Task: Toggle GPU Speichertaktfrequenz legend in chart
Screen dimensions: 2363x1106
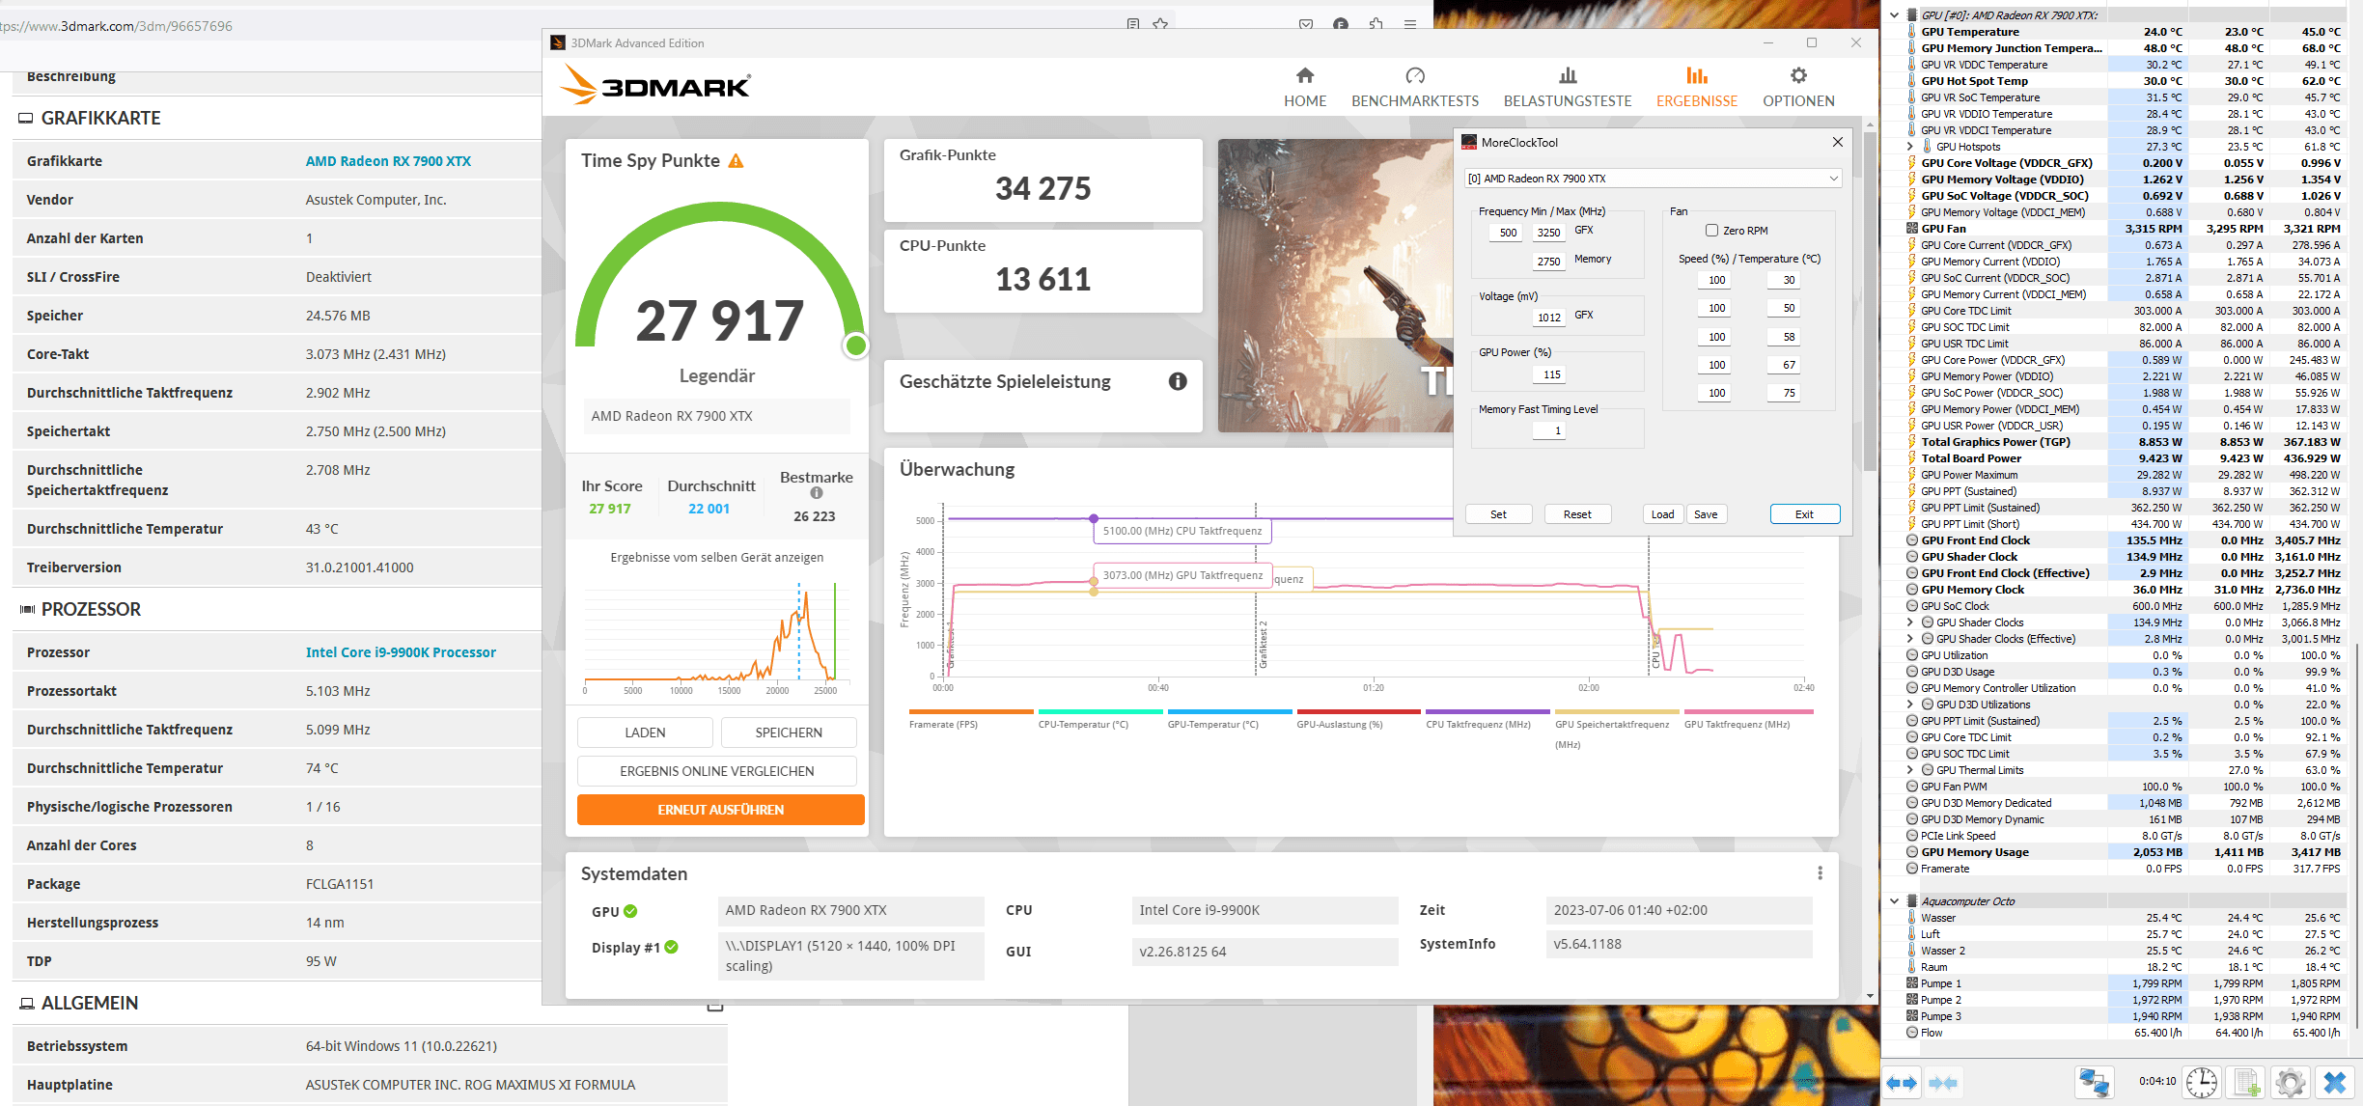Action: point(1616,729)
